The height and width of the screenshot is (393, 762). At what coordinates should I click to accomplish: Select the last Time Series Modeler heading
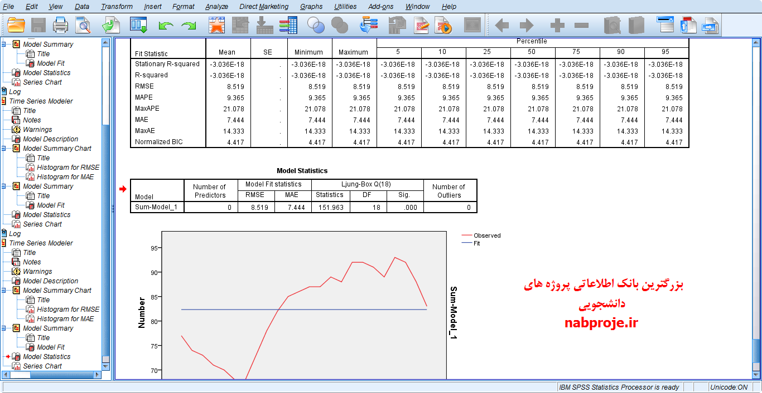[x=41, y=243]
